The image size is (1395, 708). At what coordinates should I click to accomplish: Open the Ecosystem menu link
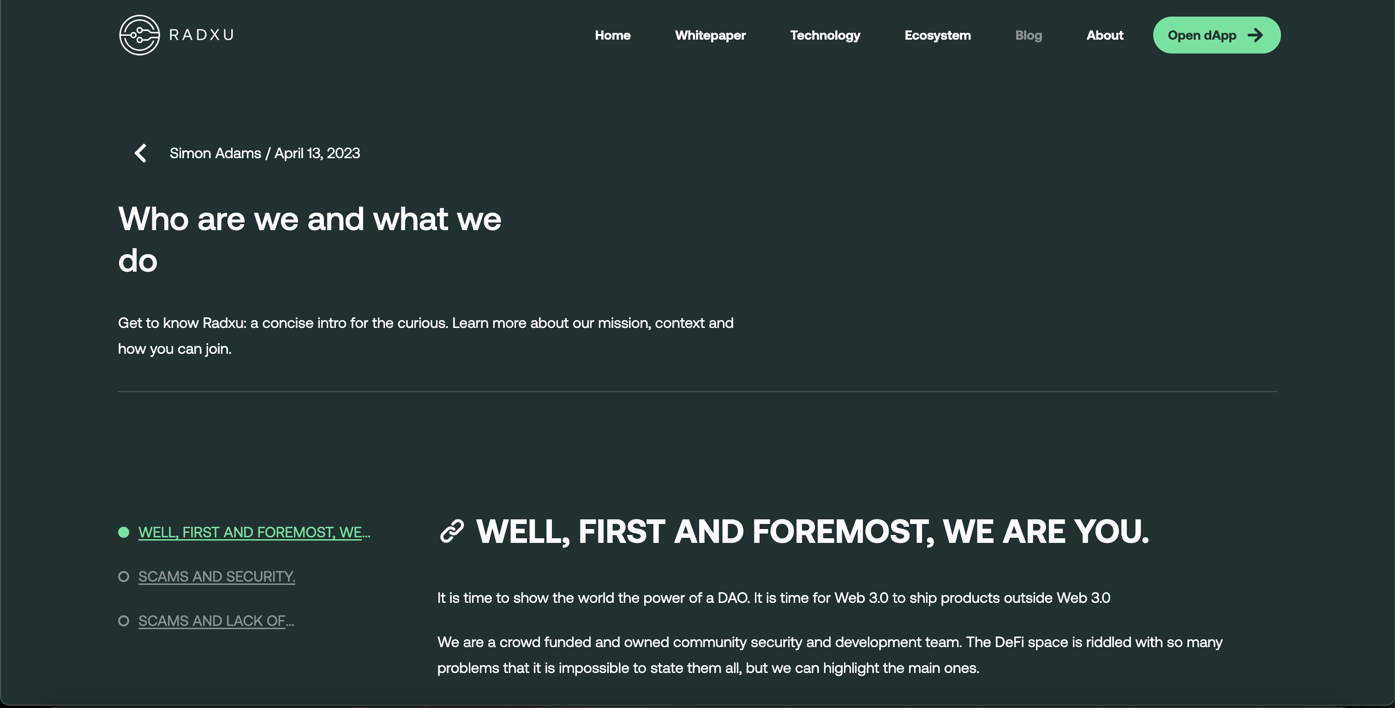pos(937,35)
